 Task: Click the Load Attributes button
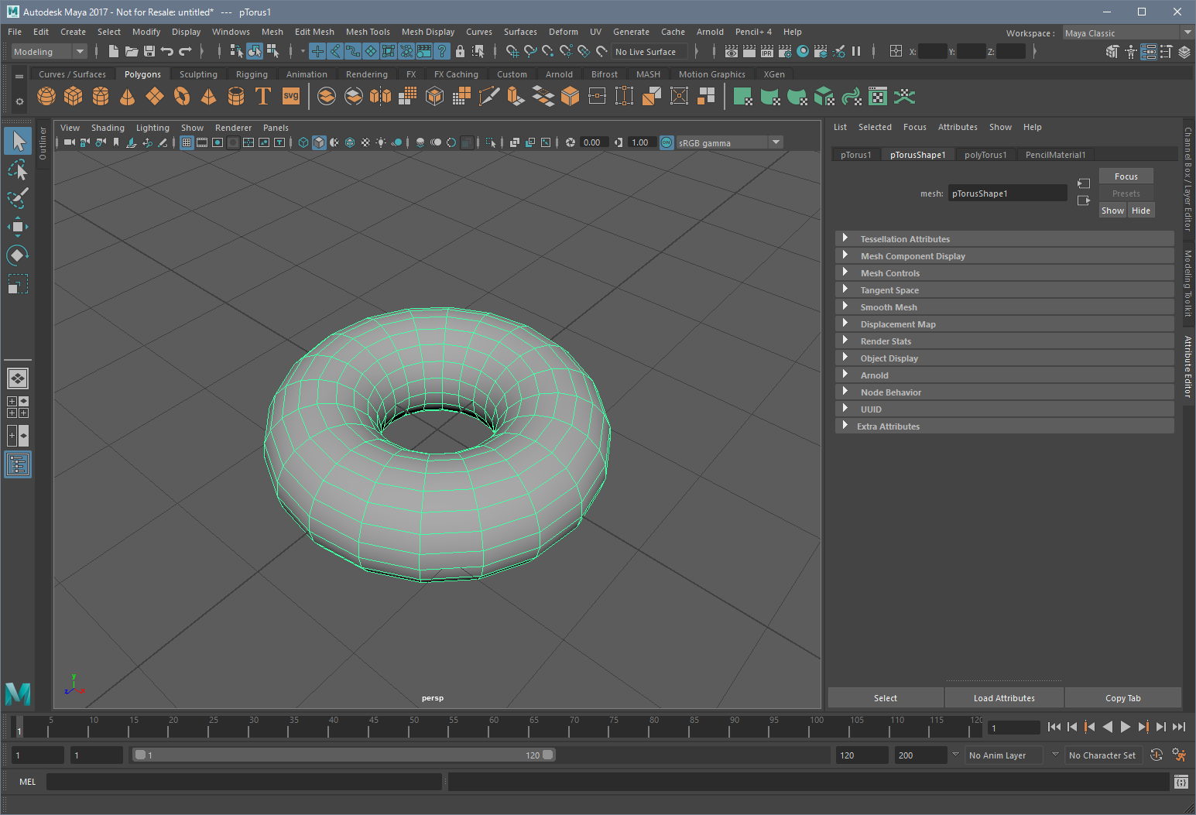(1004, 698)
